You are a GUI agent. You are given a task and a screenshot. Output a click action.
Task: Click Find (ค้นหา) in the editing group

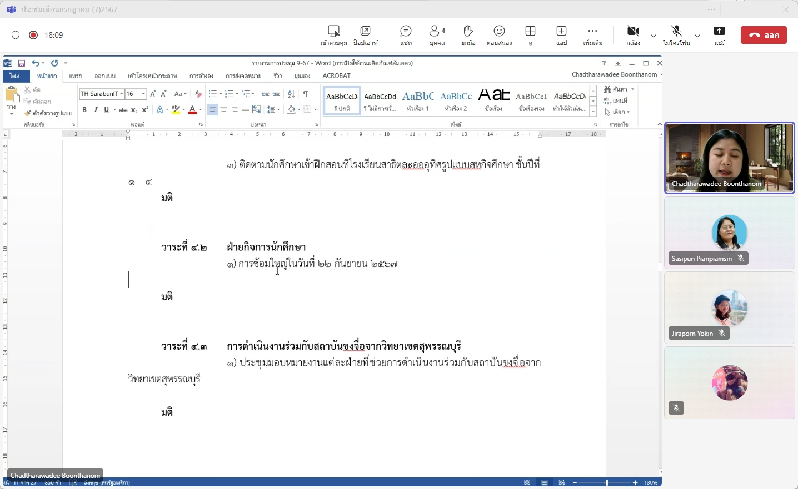click(617, 89)
